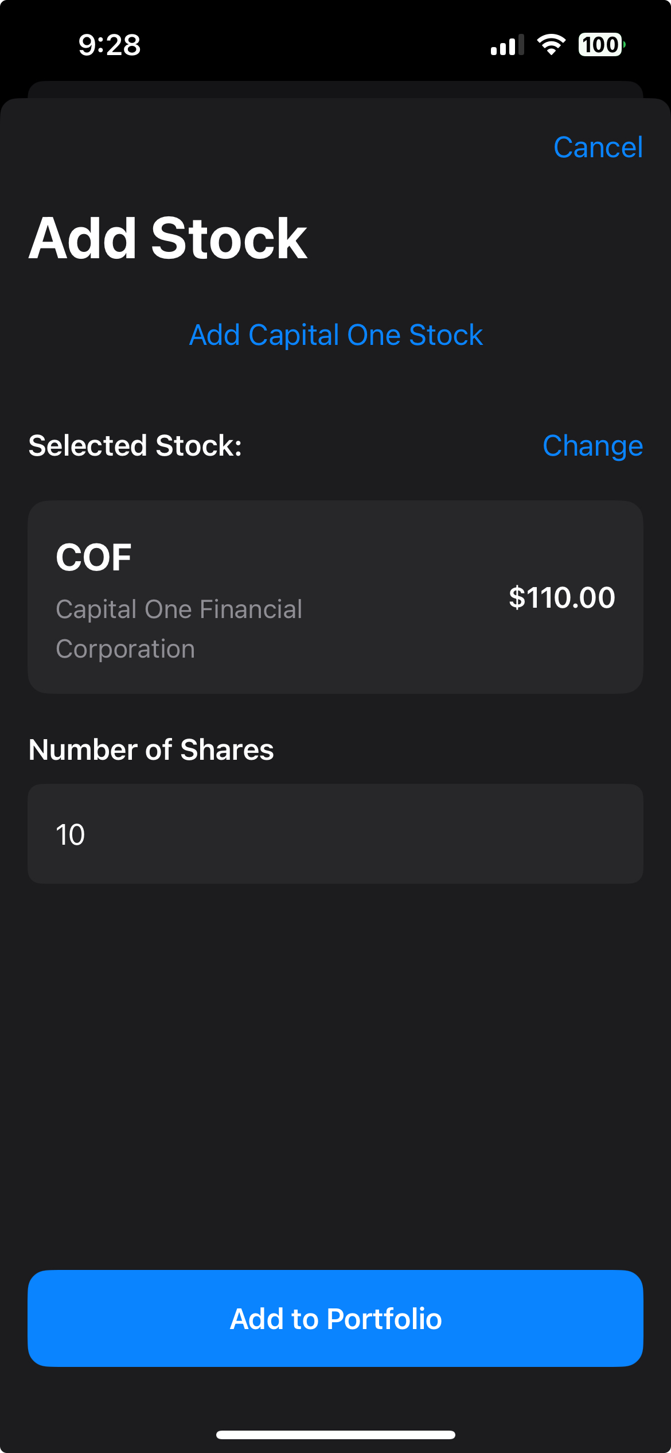Tap the Cancel link
Viewport: 671px width, 1453px height.
[598, 147]
